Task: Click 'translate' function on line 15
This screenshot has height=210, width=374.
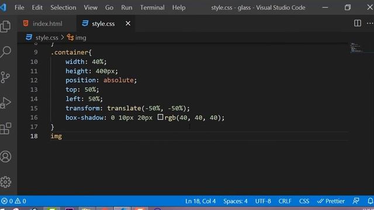Action: coord(124,108)
